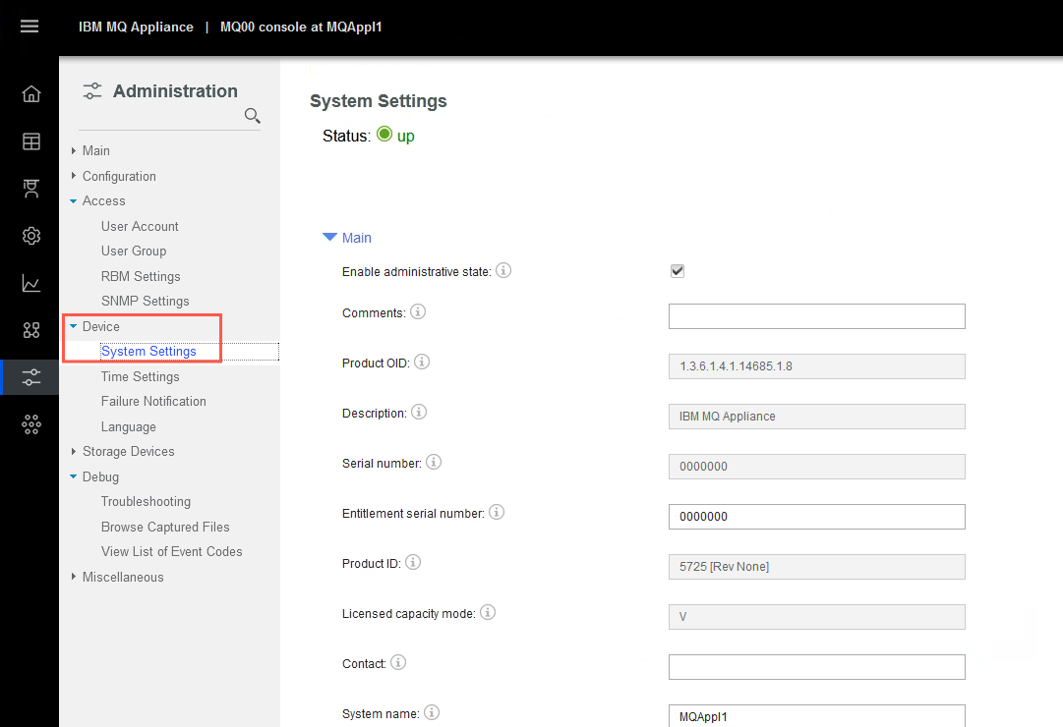1063x727 pixels.
Task: Open SNMP Settings
Action: click(146, 301)
